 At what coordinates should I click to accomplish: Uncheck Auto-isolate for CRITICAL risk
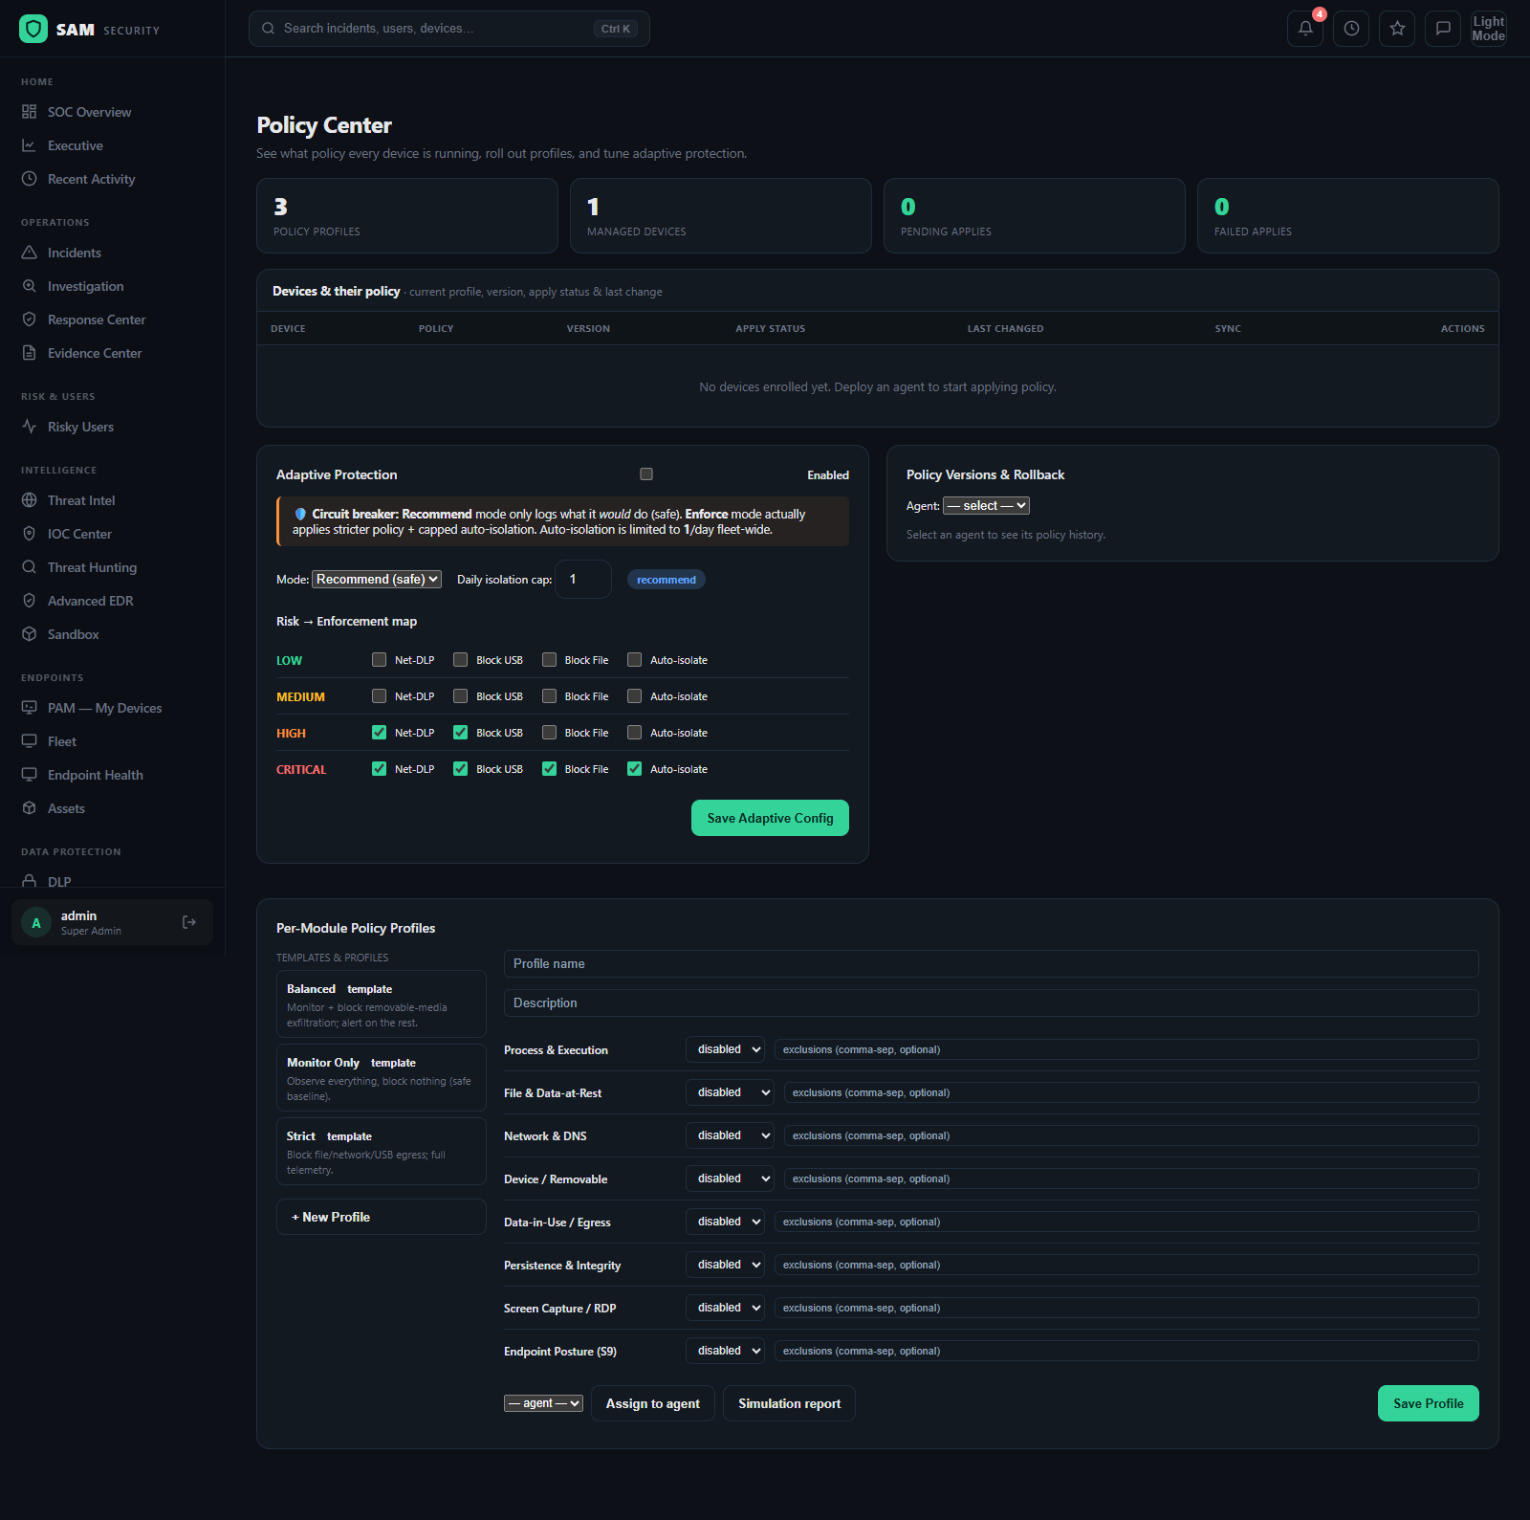(x=635, y=769)
